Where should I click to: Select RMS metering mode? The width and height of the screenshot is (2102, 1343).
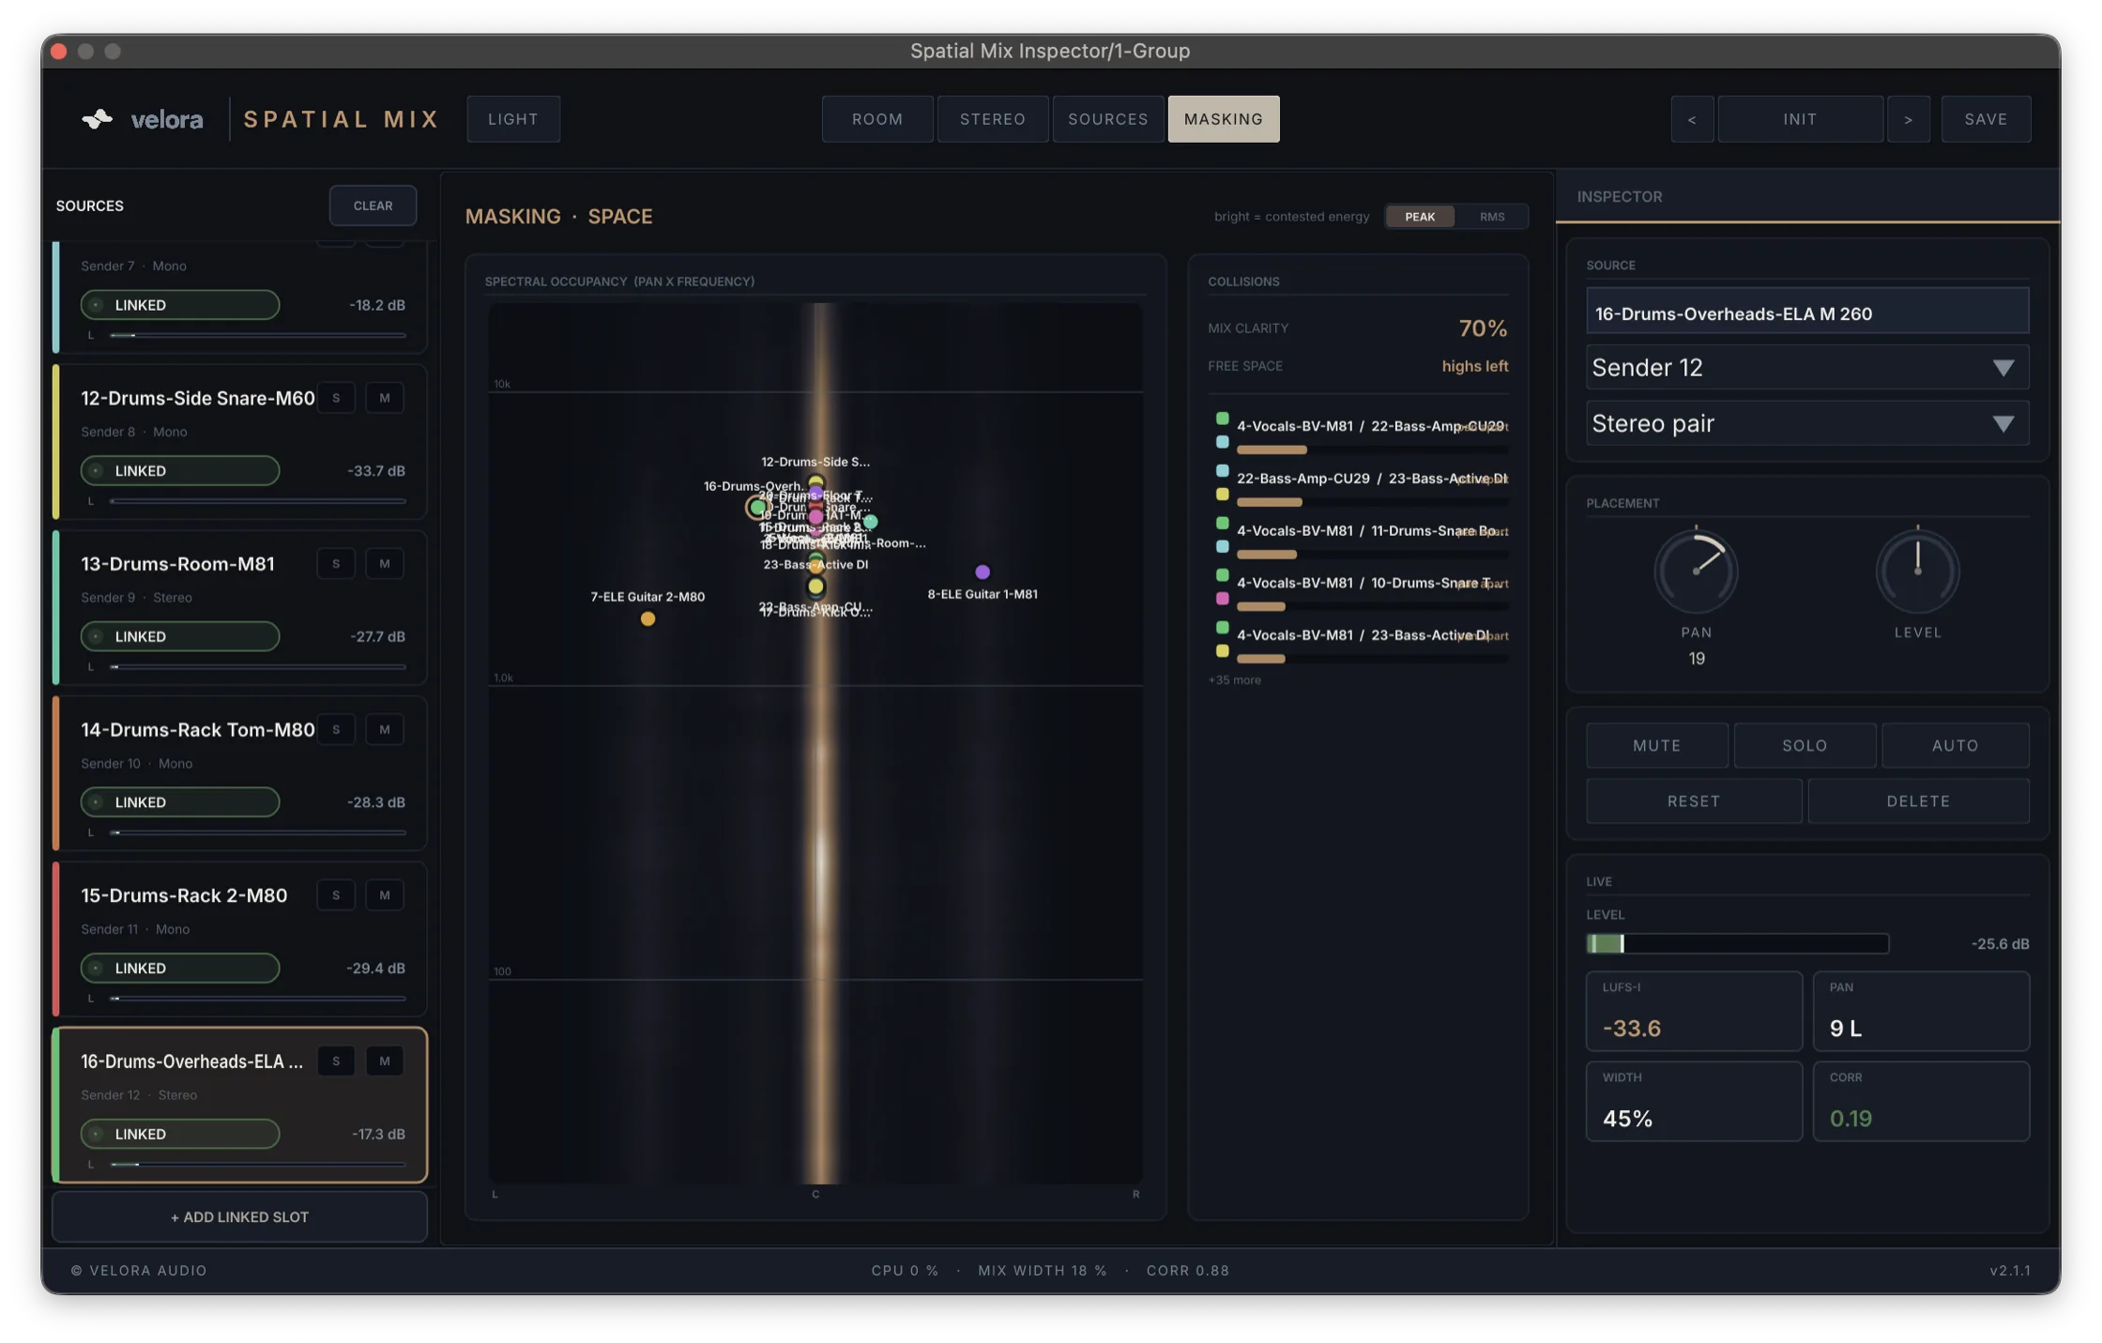pos(1492,217)
